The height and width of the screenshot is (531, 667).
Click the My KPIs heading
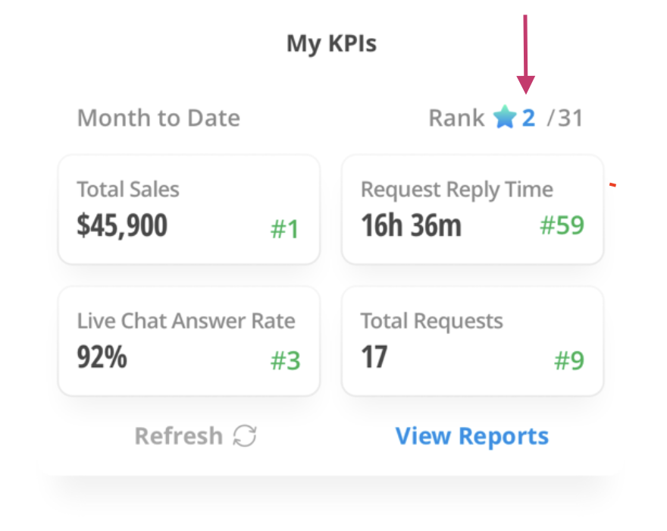[x=331, y=43]
